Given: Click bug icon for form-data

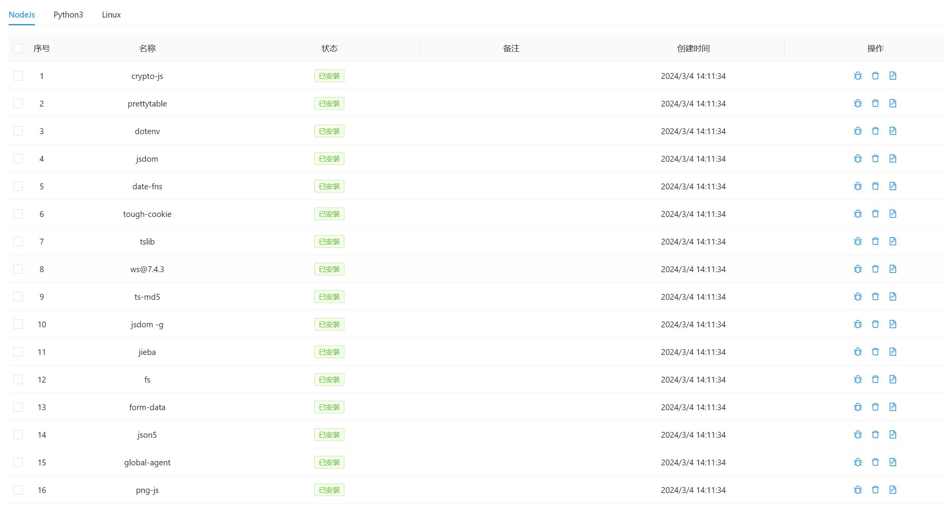Looking at the screenshot, I should [x=858, y=407].
